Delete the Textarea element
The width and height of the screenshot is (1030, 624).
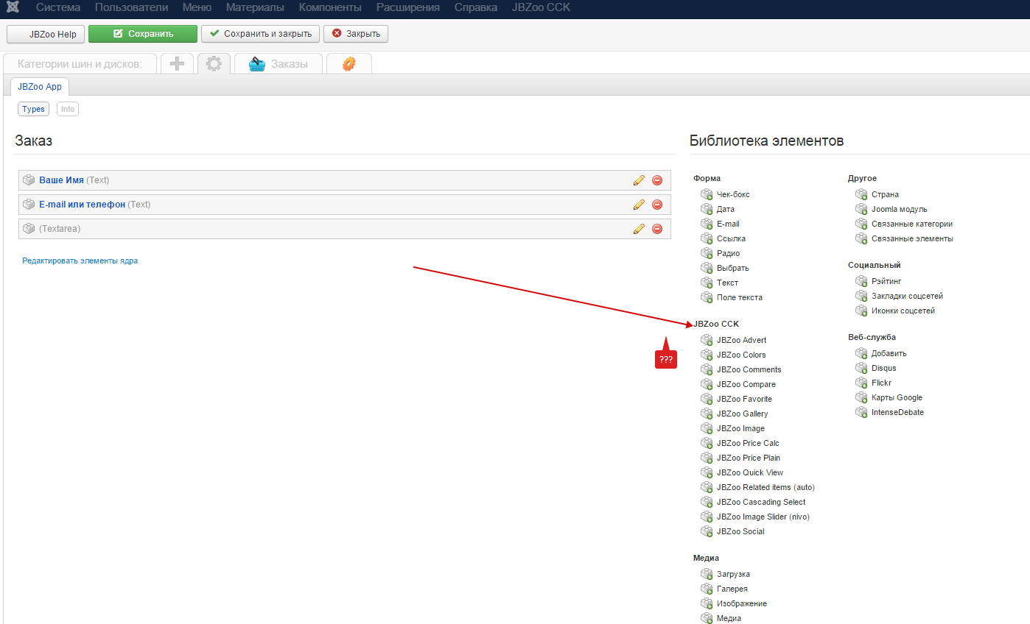point(657,229)
